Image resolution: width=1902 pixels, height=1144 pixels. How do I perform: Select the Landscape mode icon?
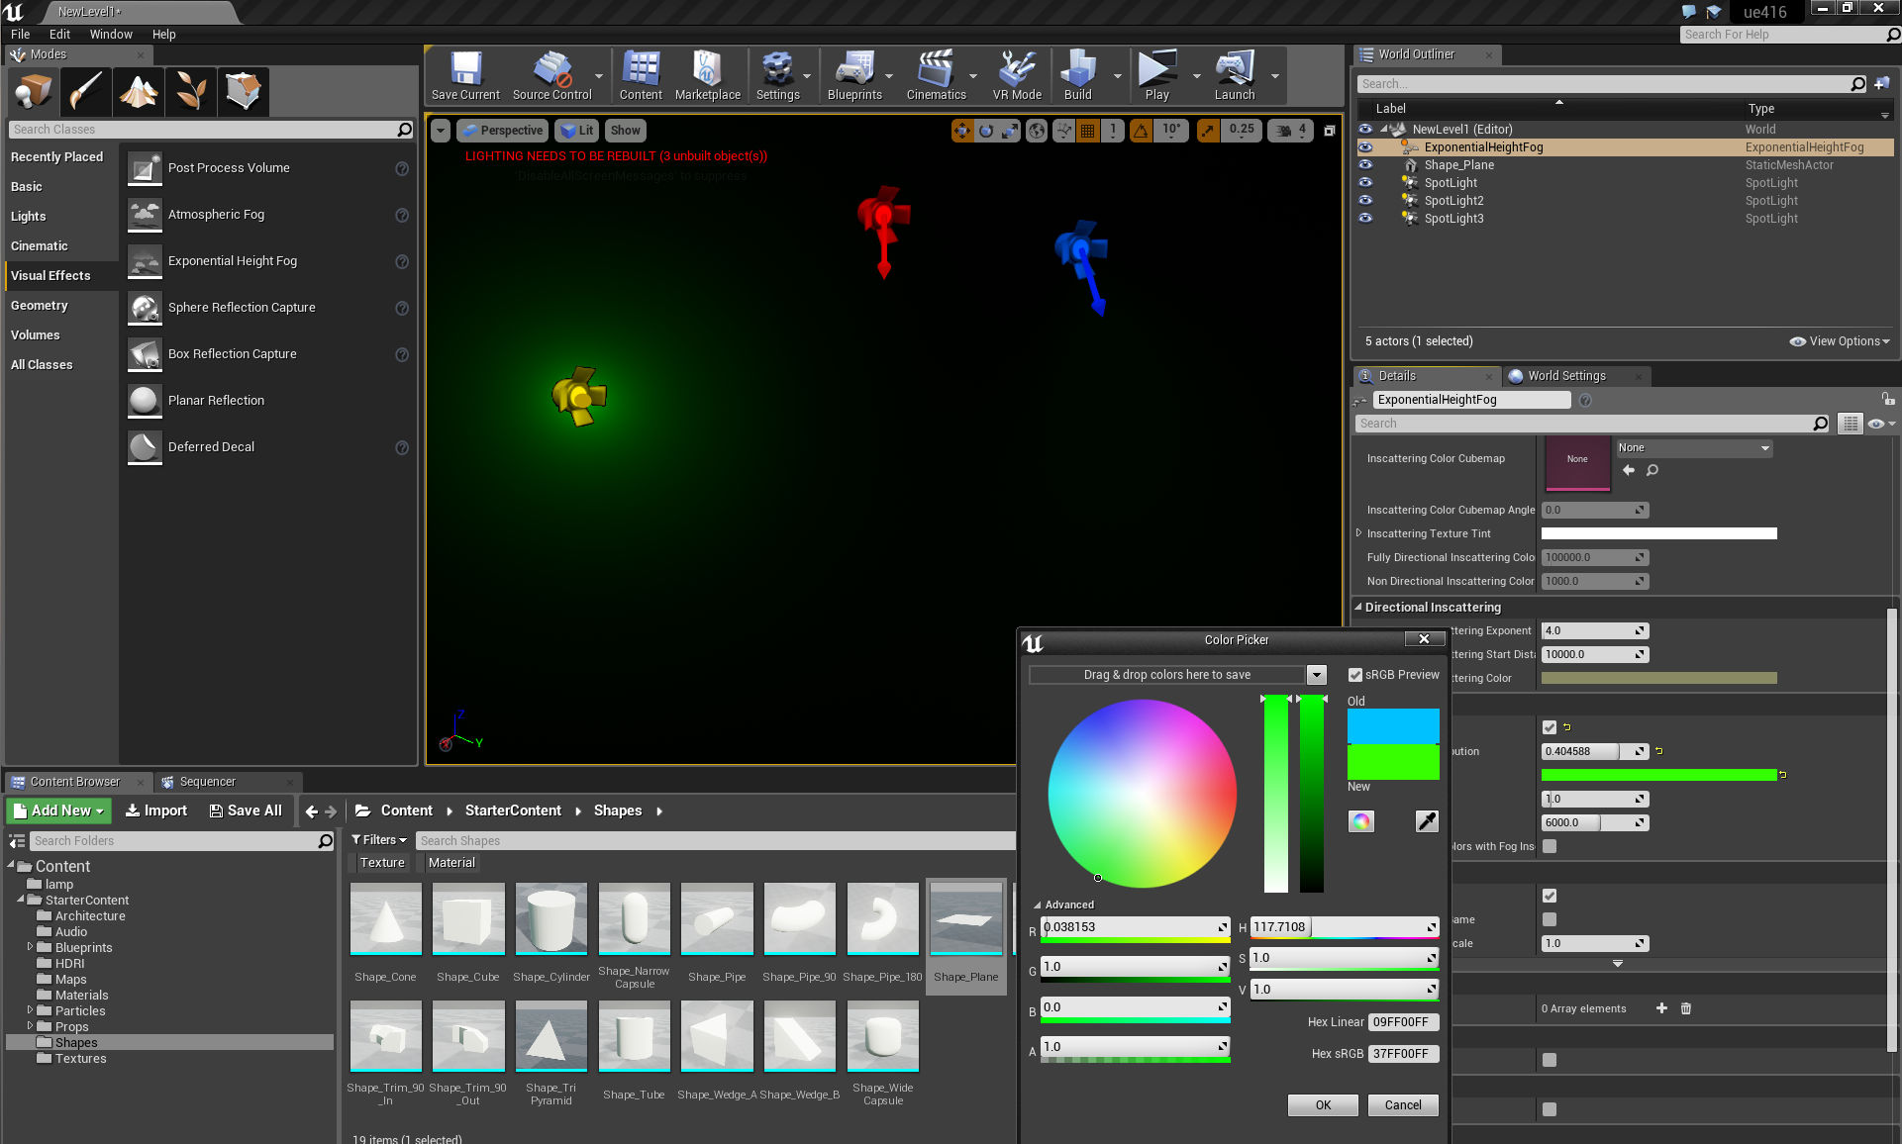139,91
